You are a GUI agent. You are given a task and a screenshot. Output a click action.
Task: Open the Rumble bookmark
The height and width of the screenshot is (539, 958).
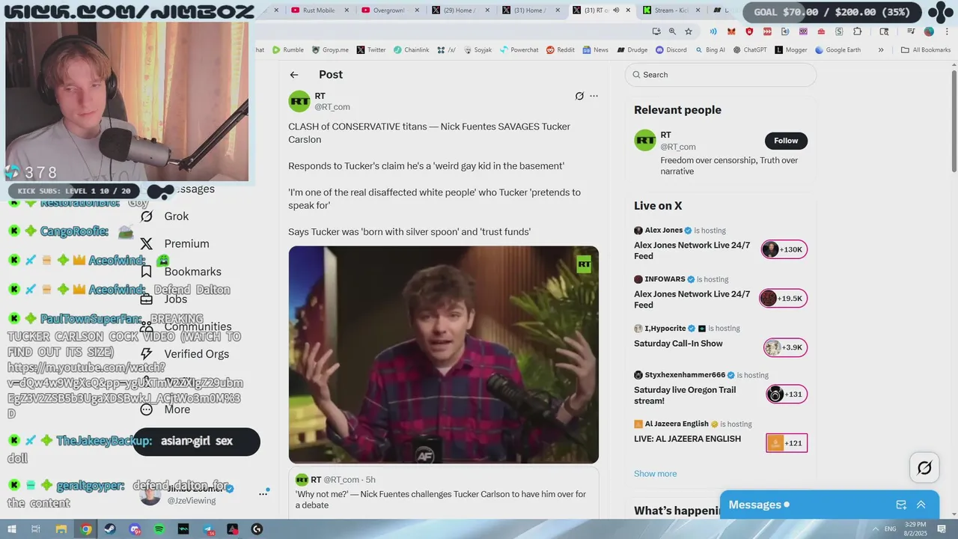click(288, 50)
